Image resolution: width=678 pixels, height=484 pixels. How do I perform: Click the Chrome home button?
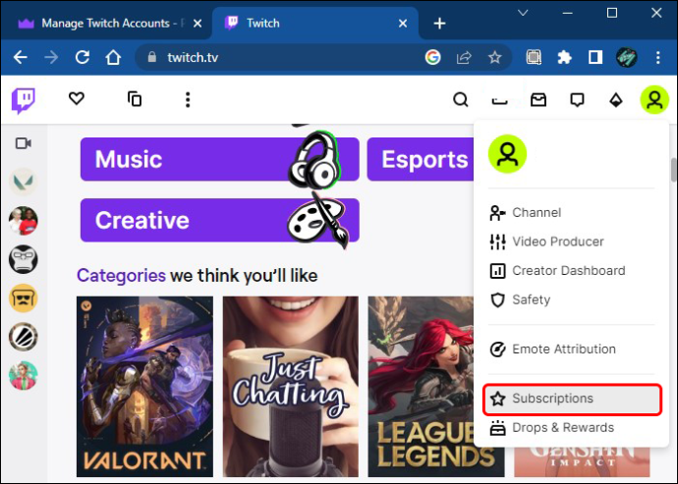pos(113,57)
